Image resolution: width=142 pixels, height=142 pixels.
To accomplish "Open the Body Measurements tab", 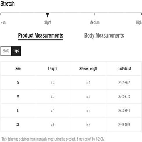I will point(104,35).
